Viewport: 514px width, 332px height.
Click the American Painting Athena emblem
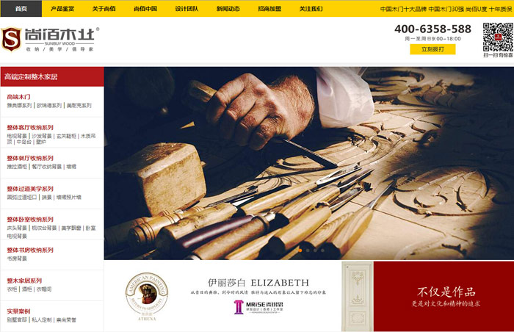[147, 294]
